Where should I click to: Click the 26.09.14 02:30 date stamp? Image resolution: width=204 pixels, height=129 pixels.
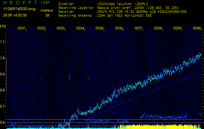point(15,15)
